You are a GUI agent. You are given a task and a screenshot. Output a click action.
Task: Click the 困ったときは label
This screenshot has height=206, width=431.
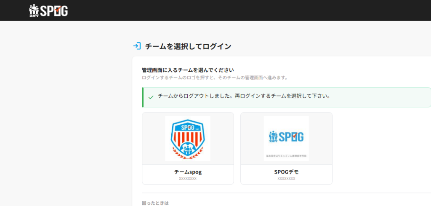point(155,203)
